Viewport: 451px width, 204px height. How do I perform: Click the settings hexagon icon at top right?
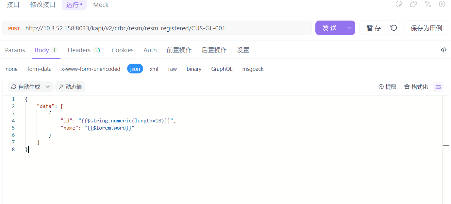pyautogui.click(x=442, y=4)
